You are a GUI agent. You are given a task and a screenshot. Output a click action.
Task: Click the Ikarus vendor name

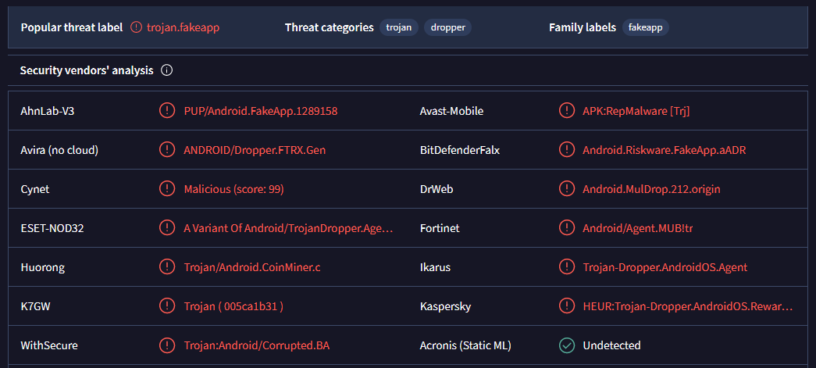pos(434,267)
